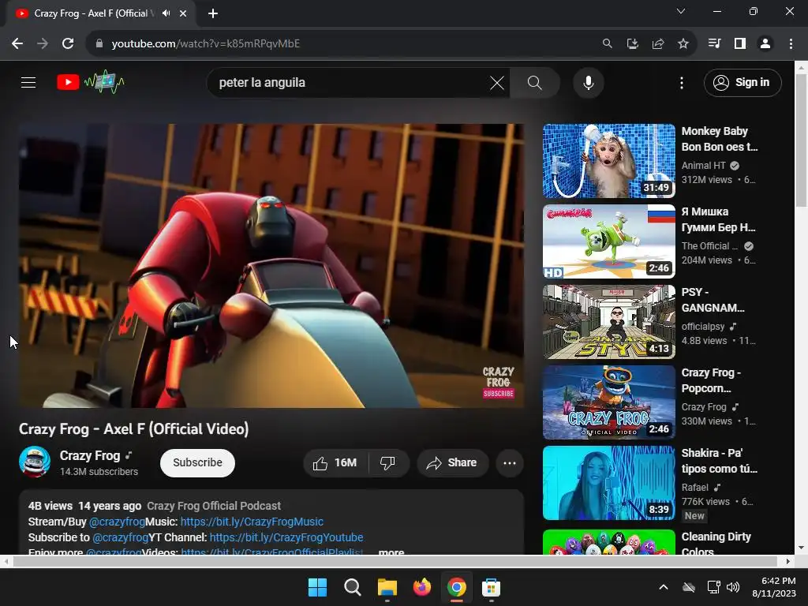Go back to the previous page

click(x=17, y=44)
